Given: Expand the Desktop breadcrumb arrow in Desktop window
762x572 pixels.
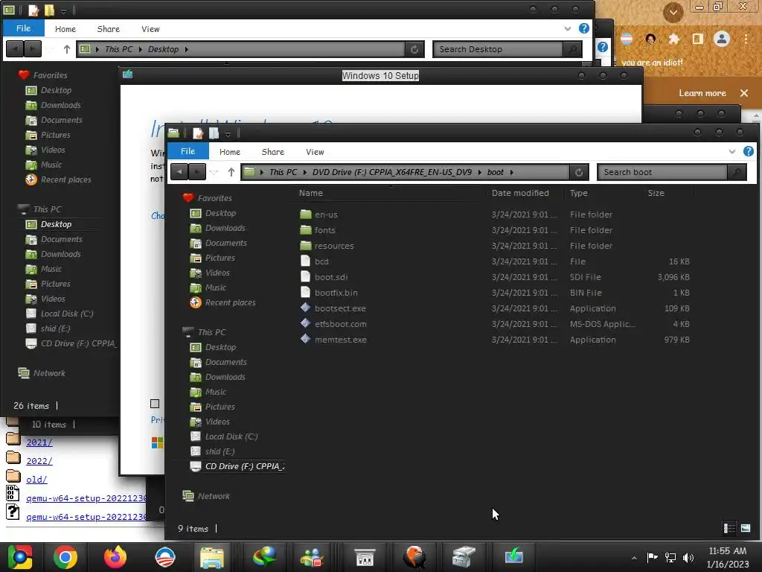Looking at the screenshot, I should pyautogui.click(x=187, y=49).
